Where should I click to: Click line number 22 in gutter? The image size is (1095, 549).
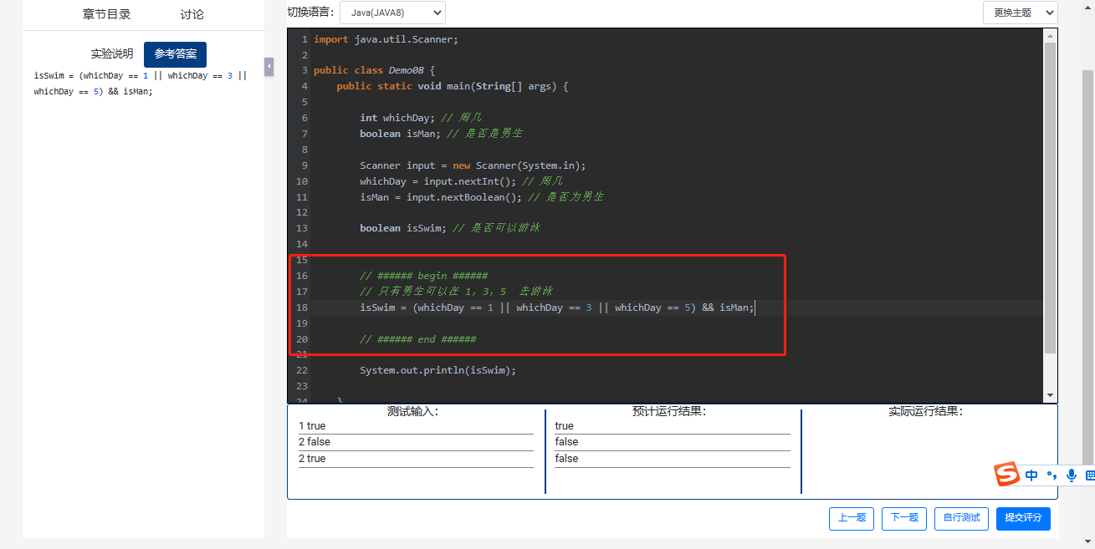302,370
